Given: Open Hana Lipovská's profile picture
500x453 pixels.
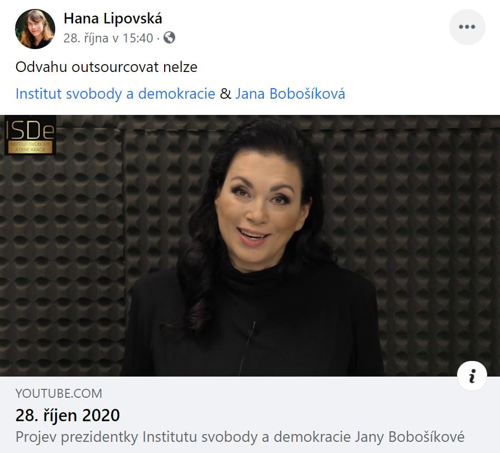Looking at the screenshot, I should coord(35,28).
